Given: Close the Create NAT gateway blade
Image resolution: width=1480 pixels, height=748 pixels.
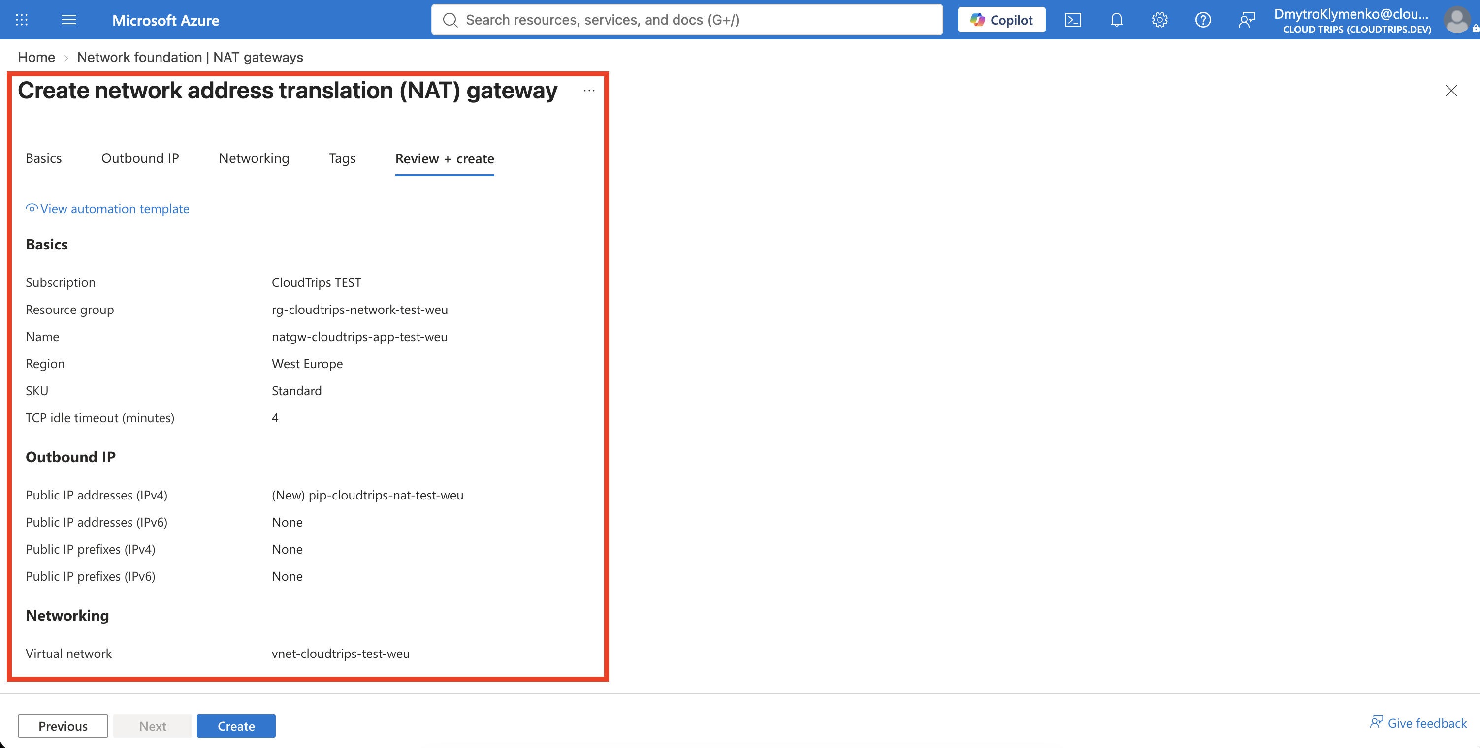Looking at the screenshot, I should (1450, 91).
